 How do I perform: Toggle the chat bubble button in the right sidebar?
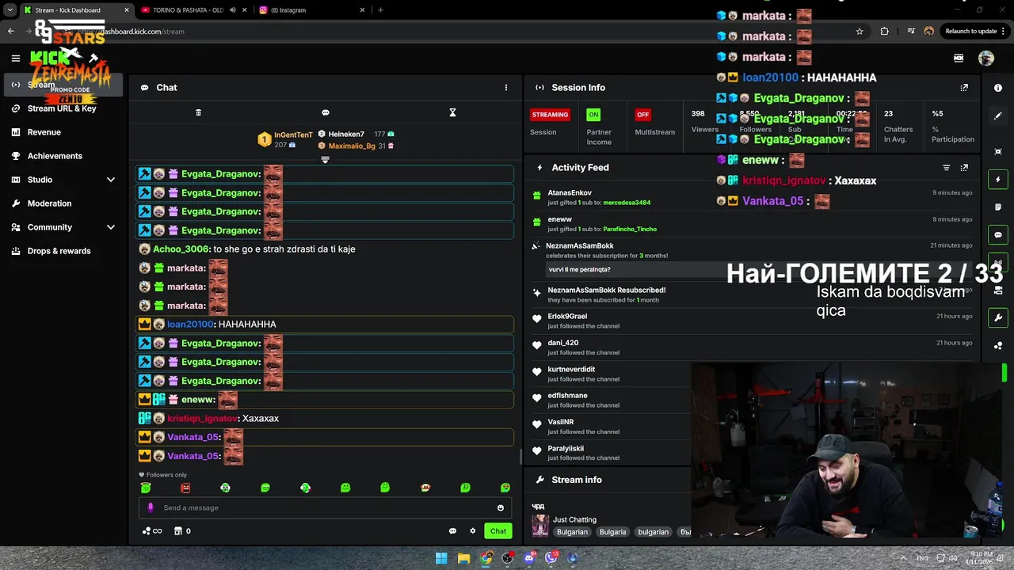point(998,235)
